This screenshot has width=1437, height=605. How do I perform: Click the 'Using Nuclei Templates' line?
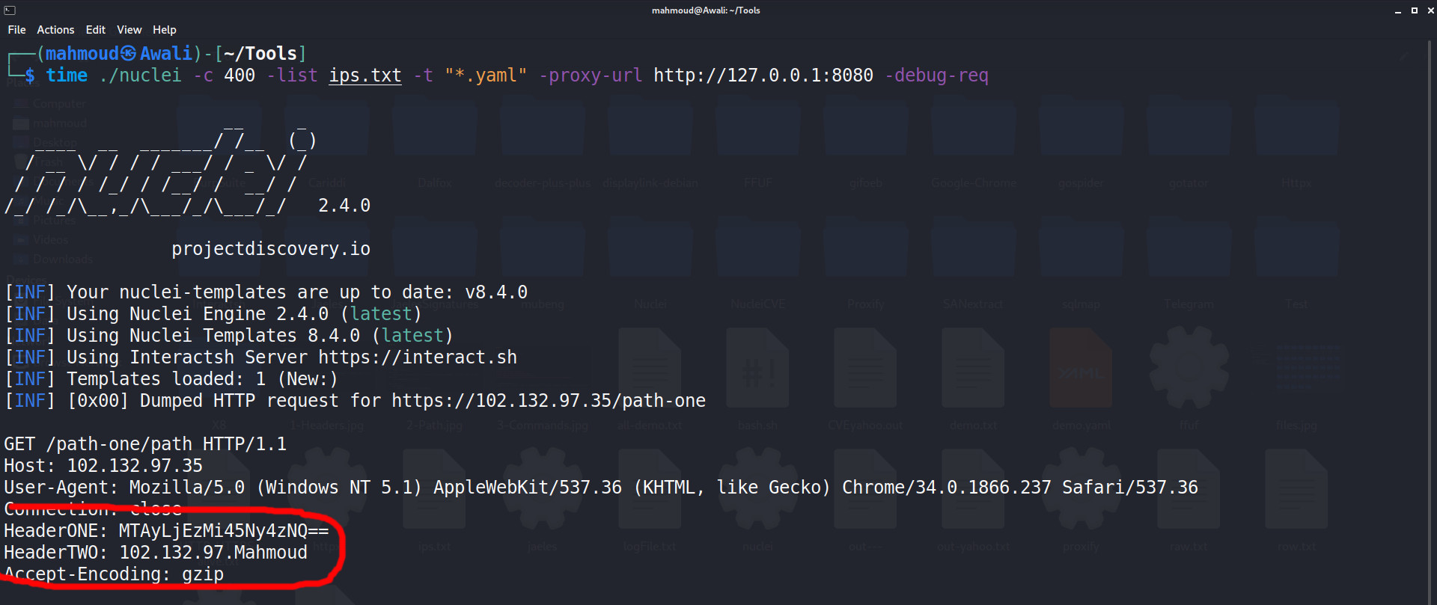[229, 336]
